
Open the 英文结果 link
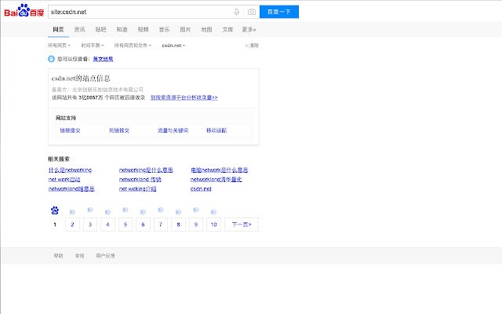103,59
